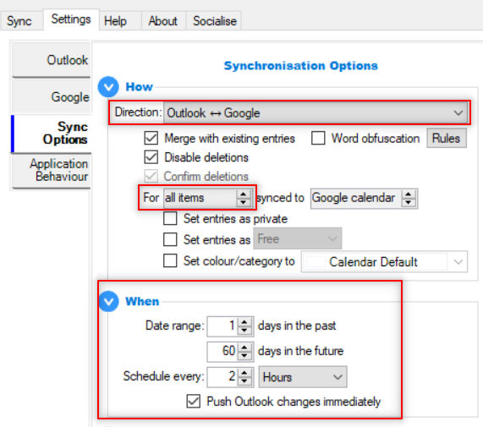Image resolution: width=483 pixels, height=427 pixels.
Task: Decrease days in the future spinner
Action: [245, 355]
